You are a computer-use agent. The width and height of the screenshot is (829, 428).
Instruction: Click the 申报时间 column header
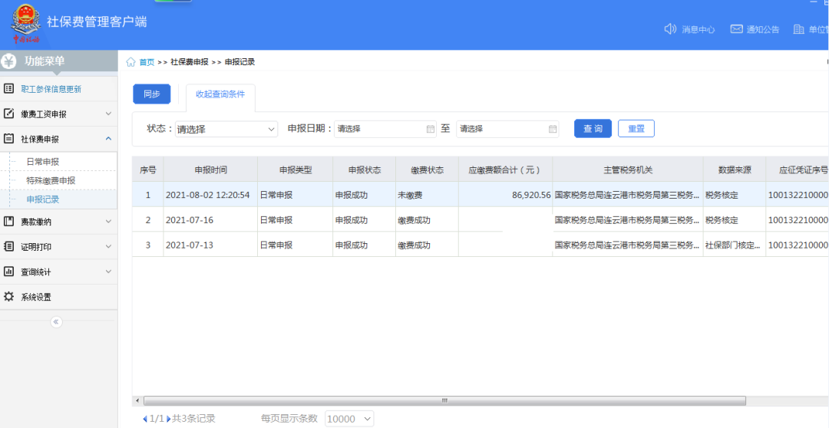click(210, 169)
